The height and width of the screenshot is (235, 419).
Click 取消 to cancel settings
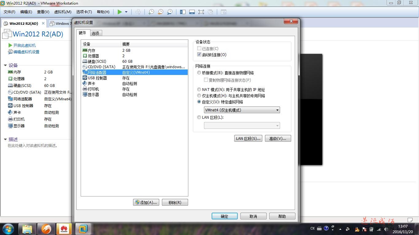(x=253, y=216)
